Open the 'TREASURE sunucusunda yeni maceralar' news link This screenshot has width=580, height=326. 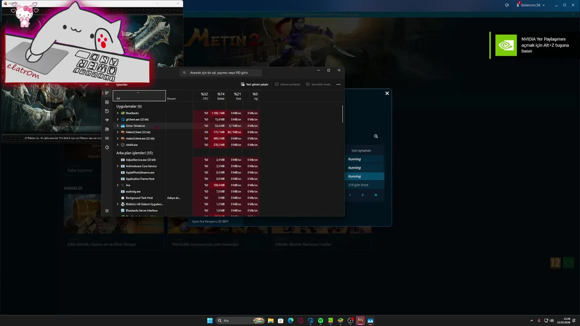(x=205, y=244)
